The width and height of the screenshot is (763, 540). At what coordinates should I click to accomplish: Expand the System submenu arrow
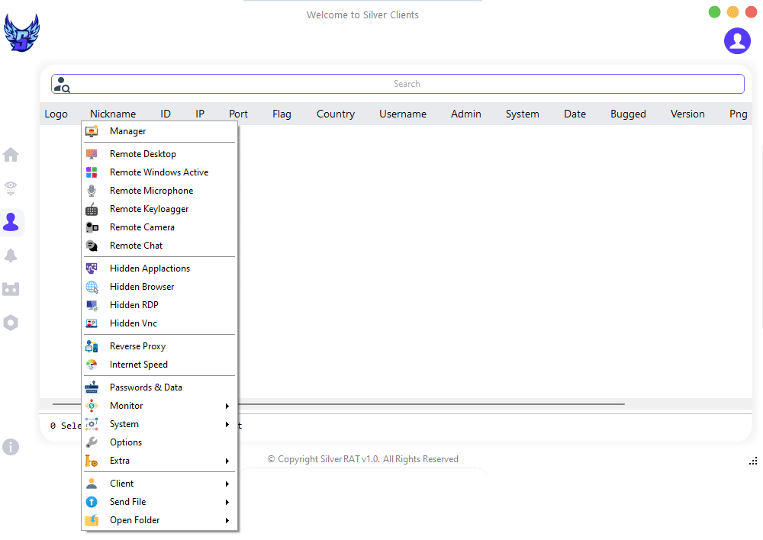[x=227, y=424]
